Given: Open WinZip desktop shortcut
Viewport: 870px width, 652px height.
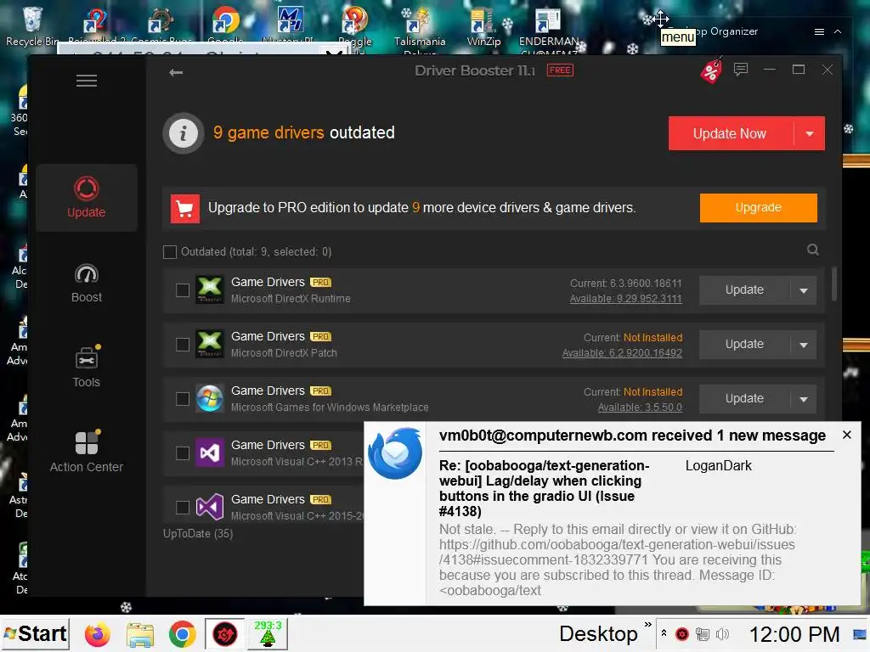Looking at the screenshot, I should [483, 26].
